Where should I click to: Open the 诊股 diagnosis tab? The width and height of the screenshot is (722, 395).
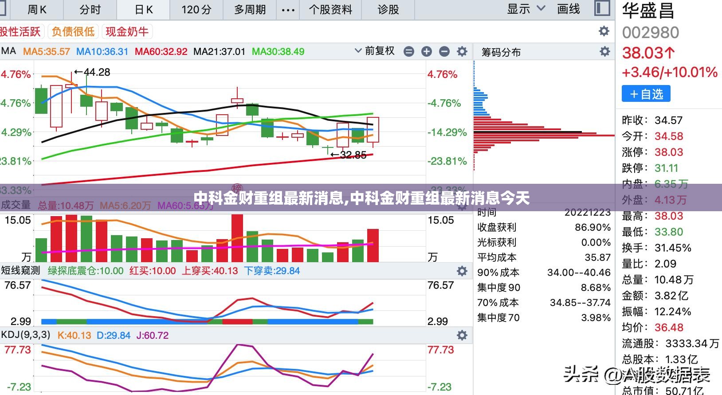click(x=388, y=9)
